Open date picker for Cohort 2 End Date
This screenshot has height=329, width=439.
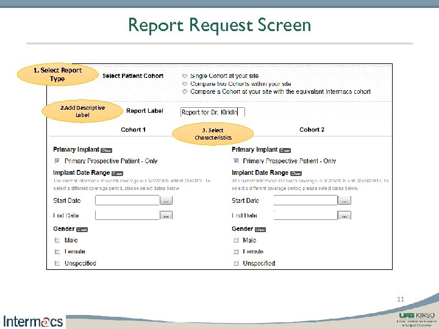tap(344, 215)
